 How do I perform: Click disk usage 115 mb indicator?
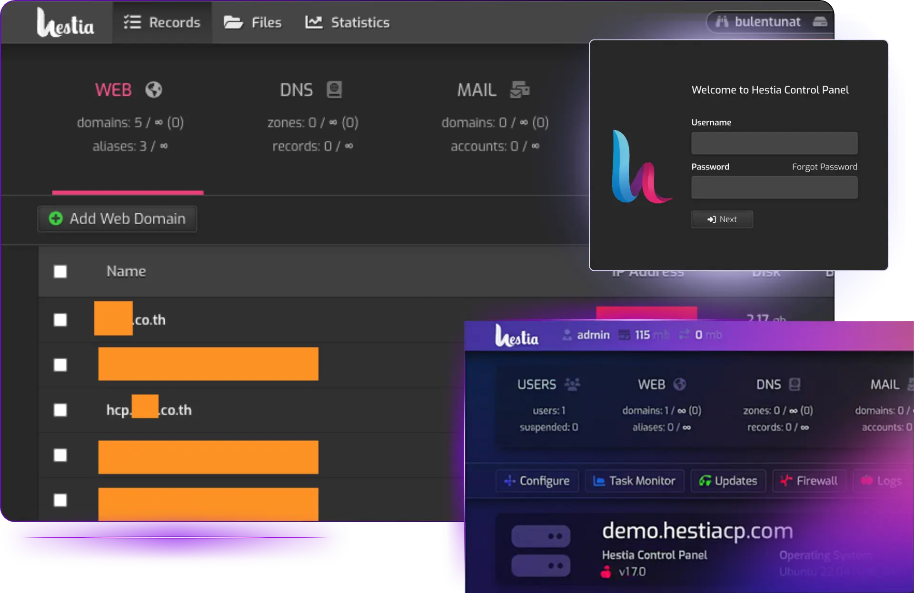point(644,335)
